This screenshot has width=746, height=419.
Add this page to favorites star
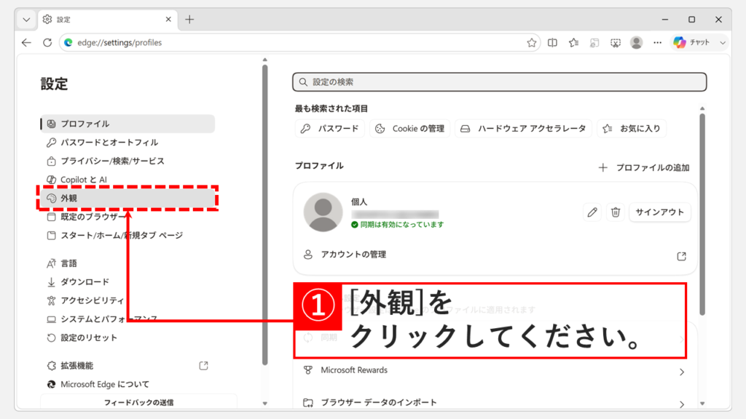[x=531, y=43]
